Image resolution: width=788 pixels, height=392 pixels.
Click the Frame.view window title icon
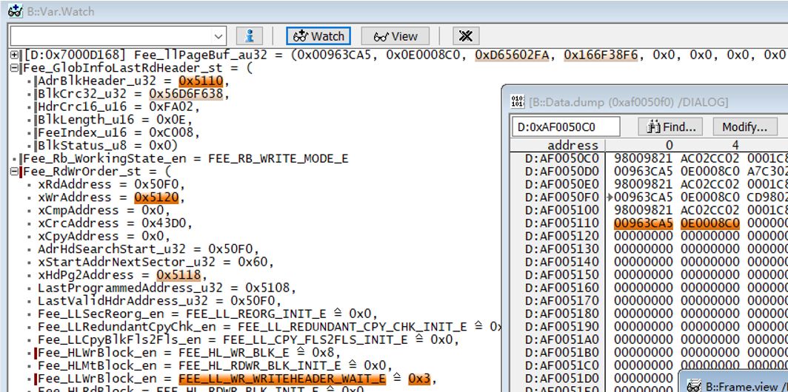point(693,385)
